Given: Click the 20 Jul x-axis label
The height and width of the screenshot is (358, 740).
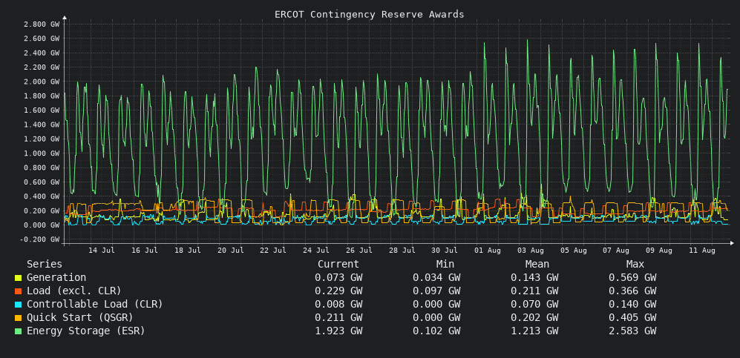Looking at the screenshot, I should pyautogui.click(x=230, y=251).
